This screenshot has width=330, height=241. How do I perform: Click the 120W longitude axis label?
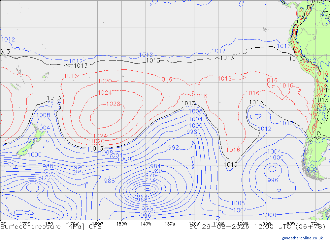[194, 224]
